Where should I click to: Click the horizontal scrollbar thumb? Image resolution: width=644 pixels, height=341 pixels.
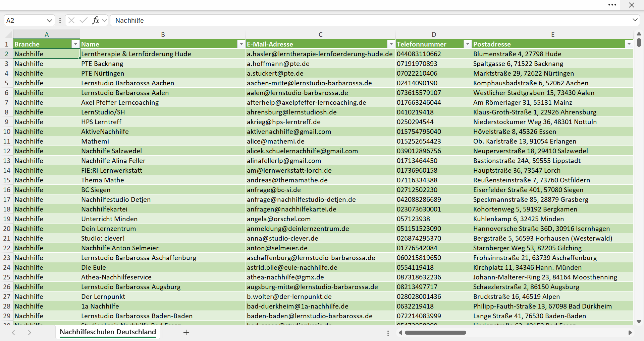[435, 333]
